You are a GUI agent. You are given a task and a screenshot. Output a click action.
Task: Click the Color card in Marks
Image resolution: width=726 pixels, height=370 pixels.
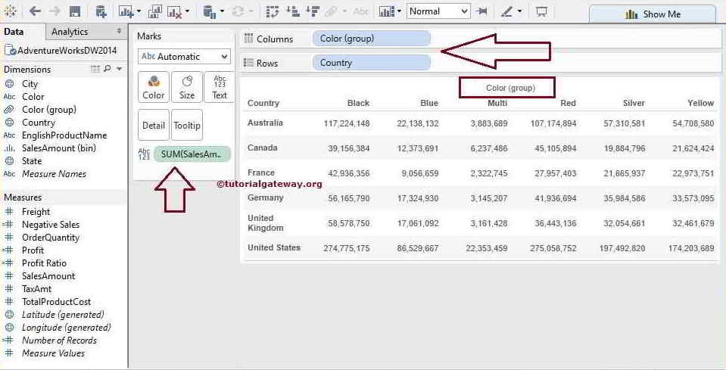(x=153, y=88)
